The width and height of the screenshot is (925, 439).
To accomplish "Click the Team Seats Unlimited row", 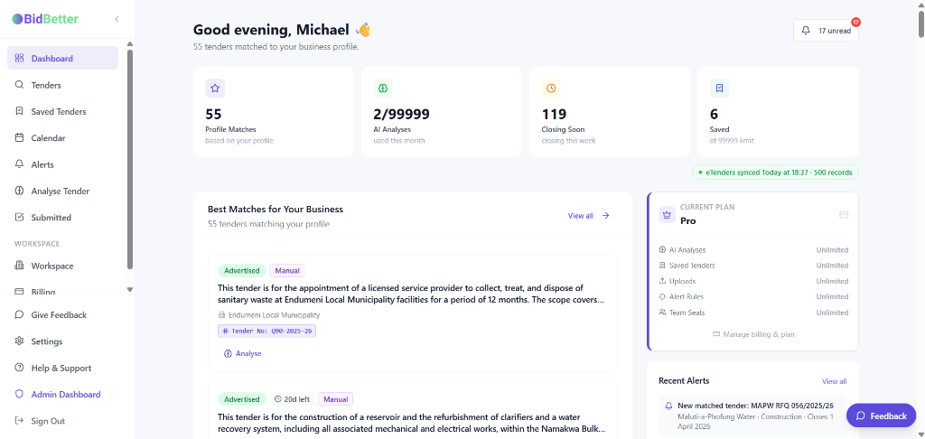I will click(x=753, y=313).
